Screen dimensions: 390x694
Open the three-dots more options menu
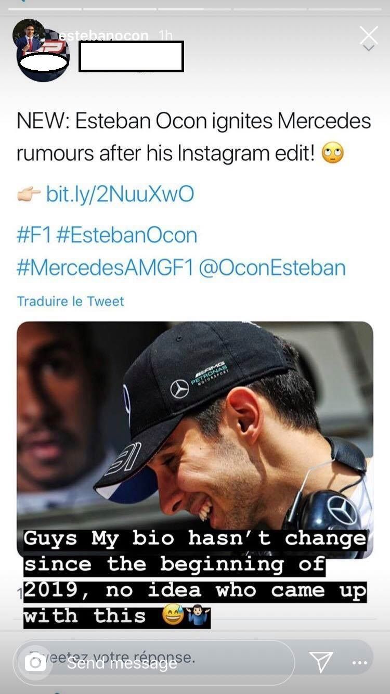coord(359,663)
